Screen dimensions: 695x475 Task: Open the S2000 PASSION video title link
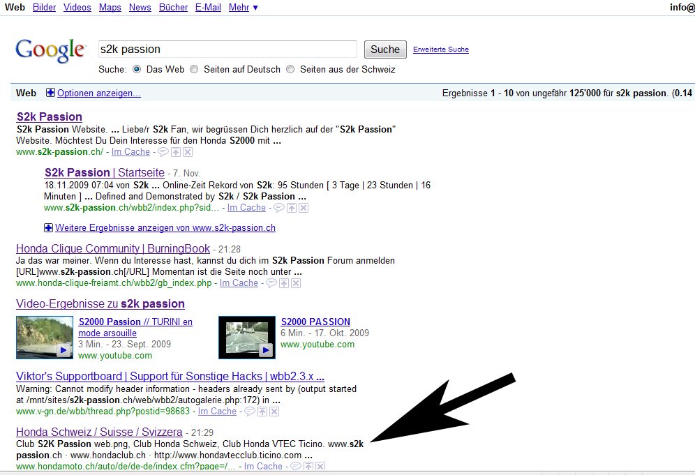[x=315, y=322]
